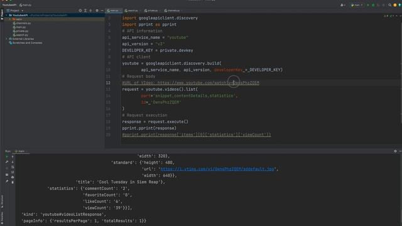Switch to the search.py editor tab

[x=131, y=11]
